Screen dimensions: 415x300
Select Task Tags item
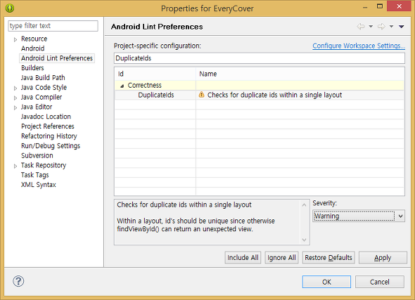35,175
